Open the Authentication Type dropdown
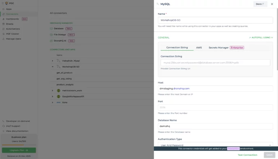The image size is (278, 159). click(215, 145)
